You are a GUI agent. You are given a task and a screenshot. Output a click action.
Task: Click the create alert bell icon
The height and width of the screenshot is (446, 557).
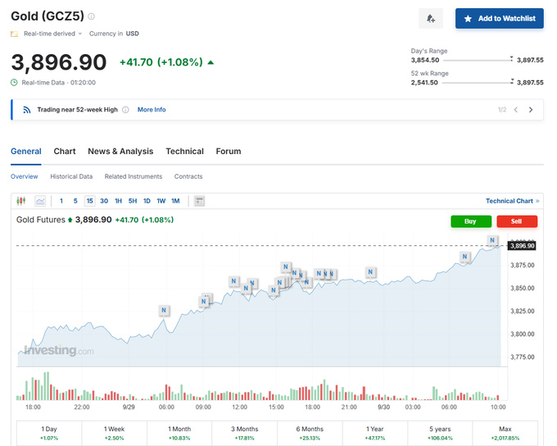(x=431, y=19)
